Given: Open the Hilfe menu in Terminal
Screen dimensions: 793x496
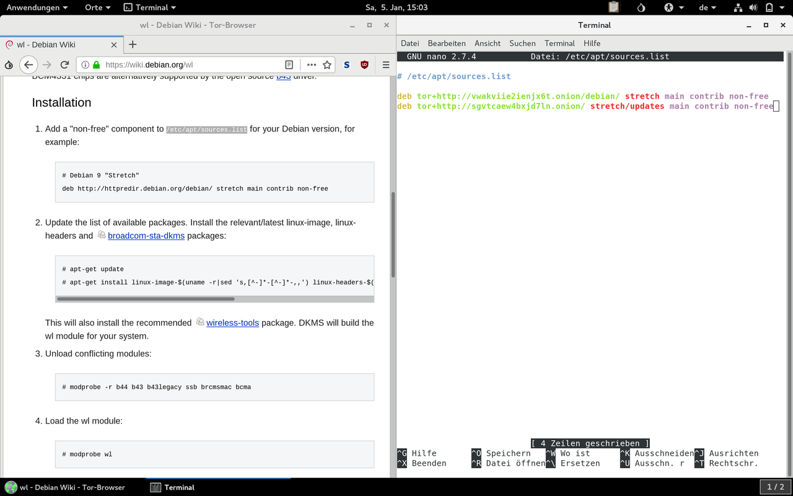Looking at the screenshot, I should tap(592, 43).
